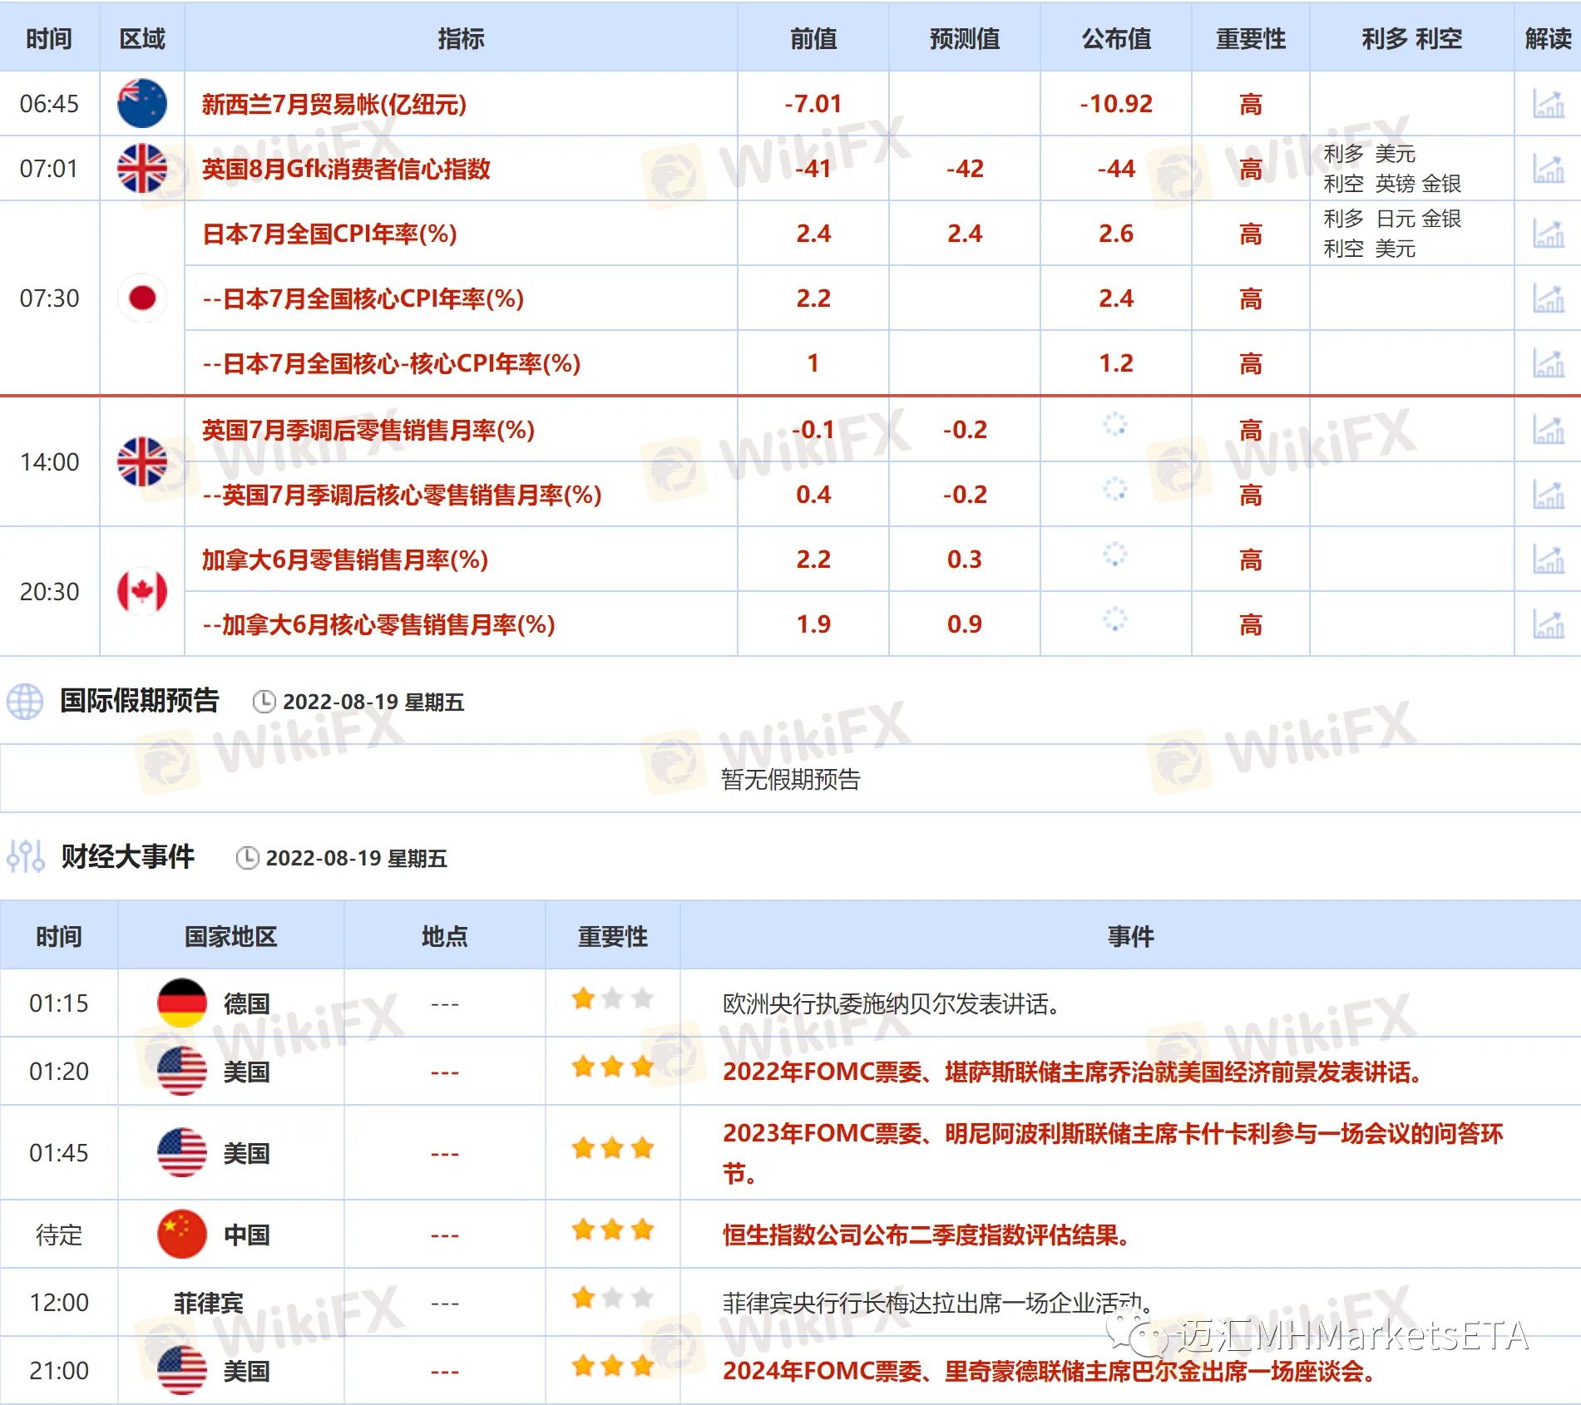This screenshot has width=1581, height=1405.
Task: Click the Japan flag at 07:30
Action: pyautogui.click(x=142, y=298)
